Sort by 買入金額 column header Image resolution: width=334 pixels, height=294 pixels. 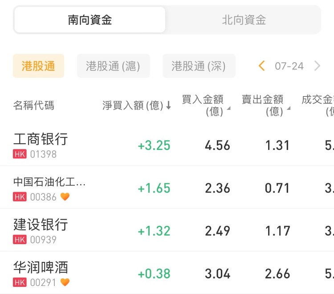(x=203, y=105)
